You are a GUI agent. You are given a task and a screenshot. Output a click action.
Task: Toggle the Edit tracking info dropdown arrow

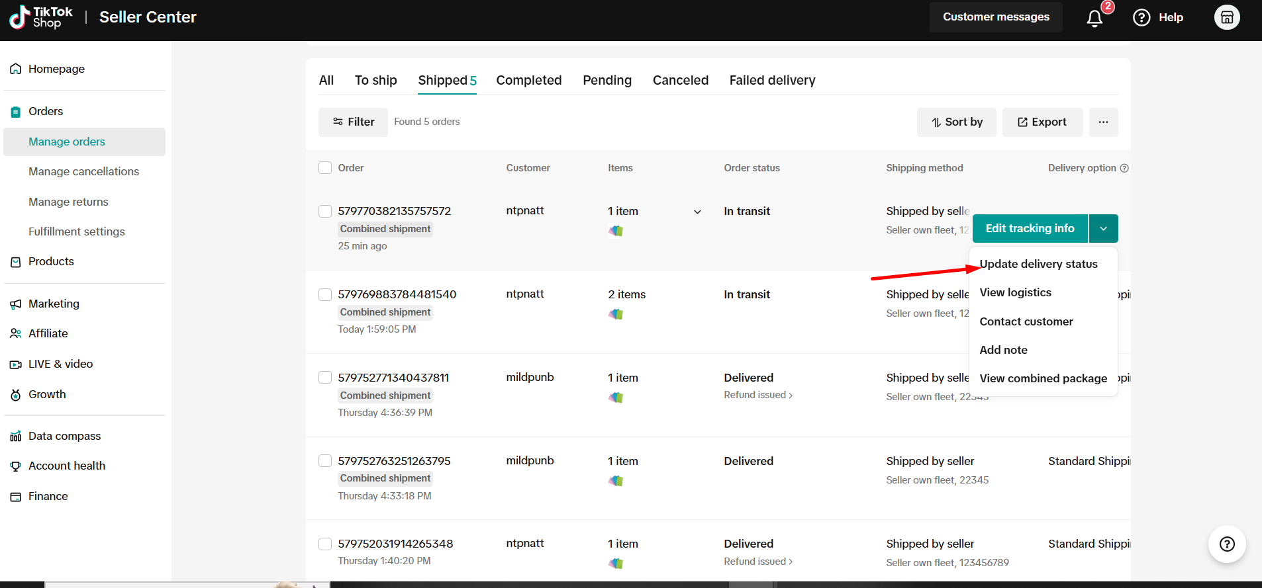1103,228
